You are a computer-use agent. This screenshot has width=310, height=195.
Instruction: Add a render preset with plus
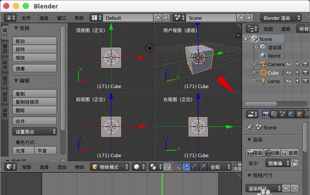point(286,188)
